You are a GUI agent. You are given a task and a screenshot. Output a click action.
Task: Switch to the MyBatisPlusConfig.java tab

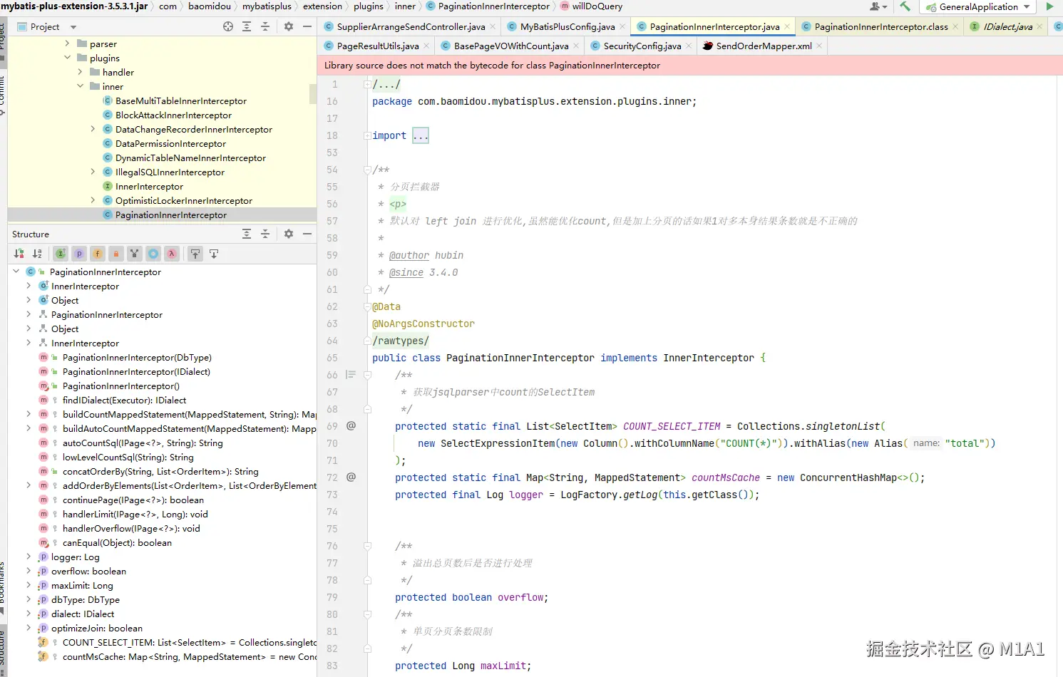567,26
